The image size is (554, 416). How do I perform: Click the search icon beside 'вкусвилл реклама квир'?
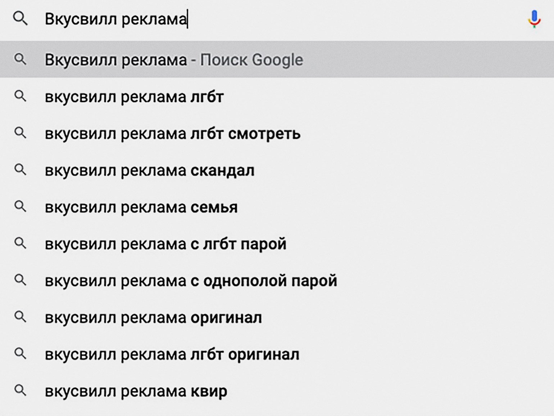click(x=20, y=390)
